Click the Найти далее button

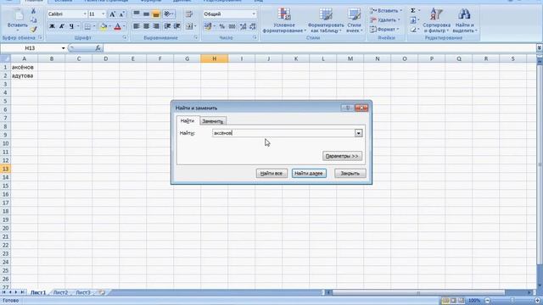309,173
